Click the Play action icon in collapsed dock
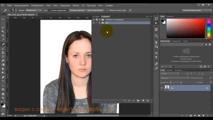The height and width of the screenshot is (120, 213). (x=156, y=23)
